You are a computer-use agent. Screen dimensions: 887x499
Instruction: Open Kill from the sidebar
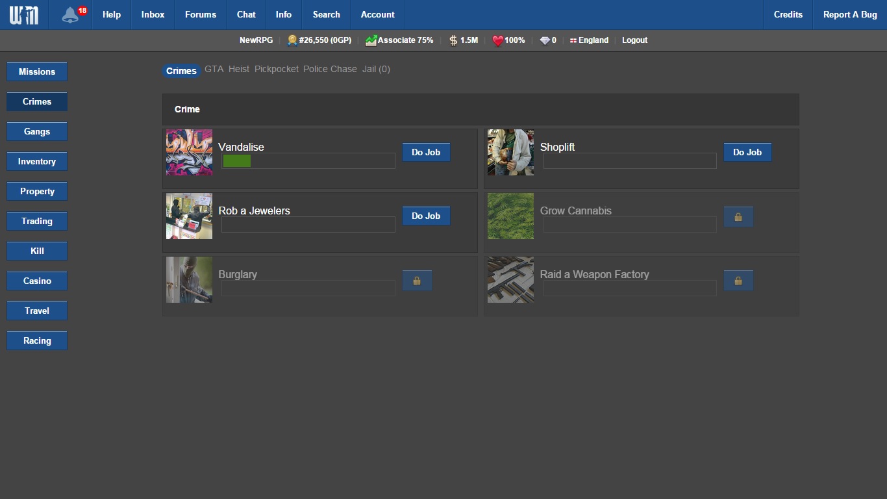(37, 251)
